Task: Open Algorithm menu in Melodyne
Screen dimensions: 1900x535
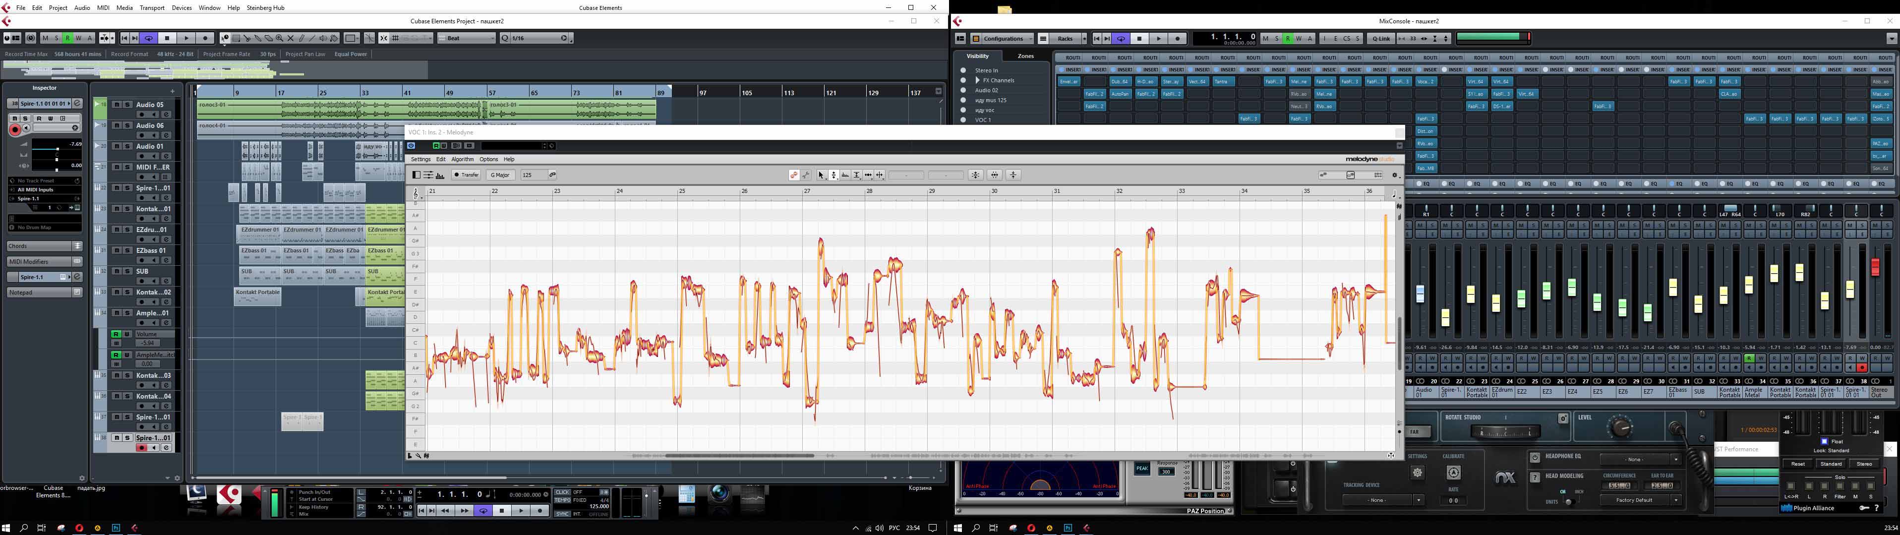Action: 462,159
